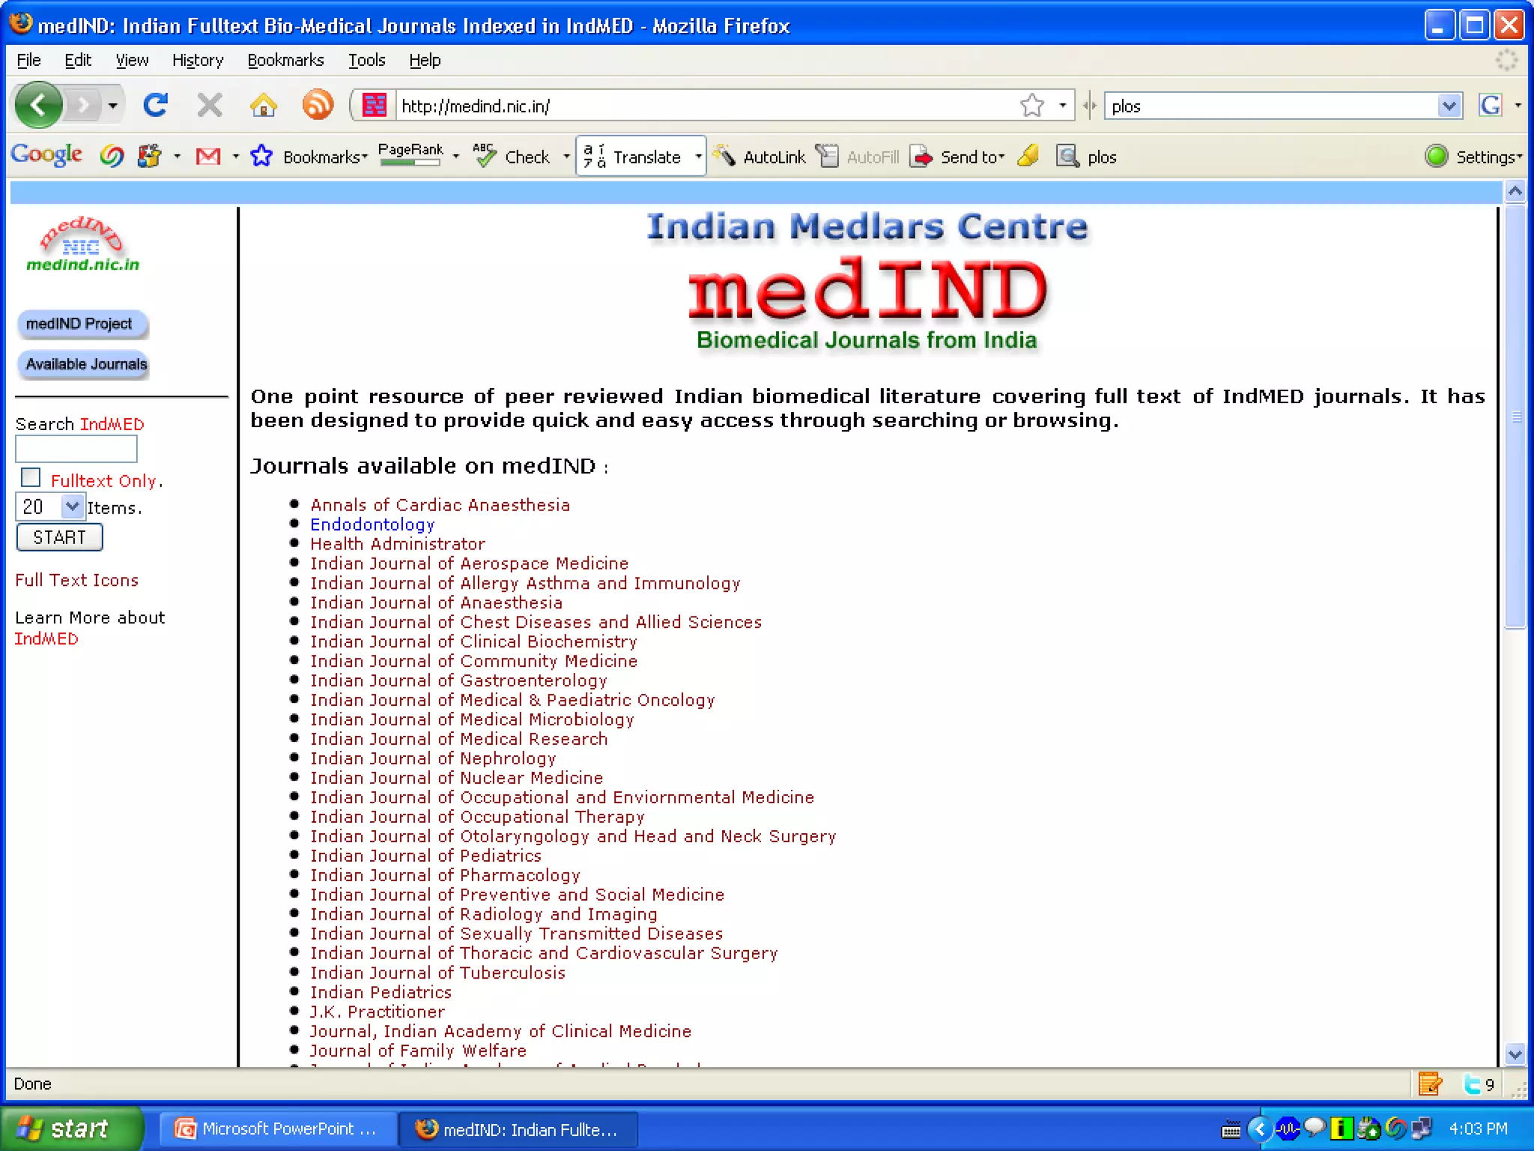Click the Back arrow button
The width and height of the screenshot is (1534, 1151).
(x=39, y=105)
